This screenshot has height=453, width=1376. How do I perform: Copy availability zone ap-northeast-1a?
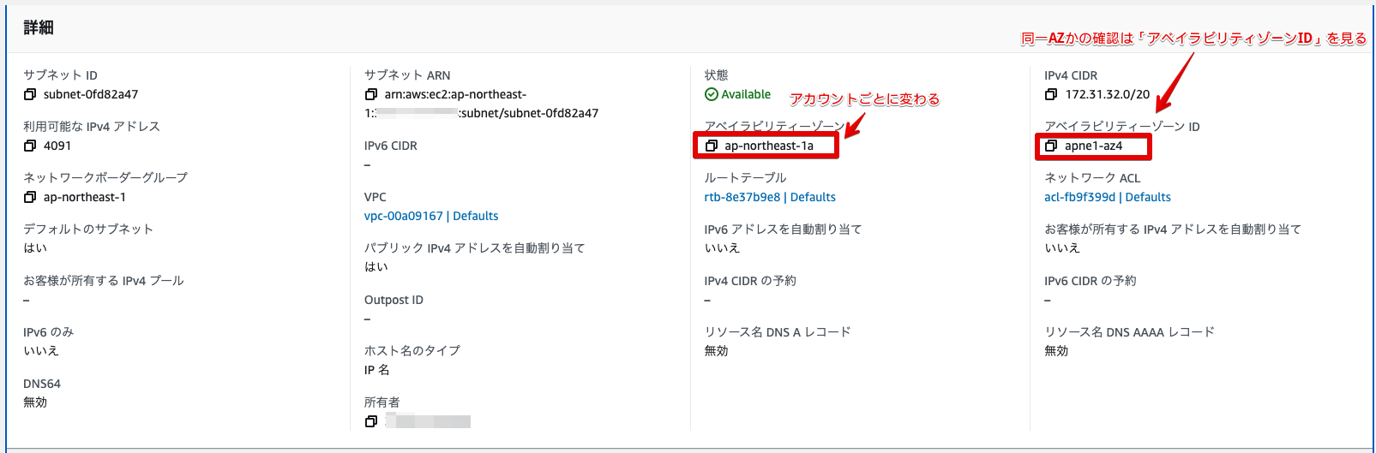click(x=711, y=146)
